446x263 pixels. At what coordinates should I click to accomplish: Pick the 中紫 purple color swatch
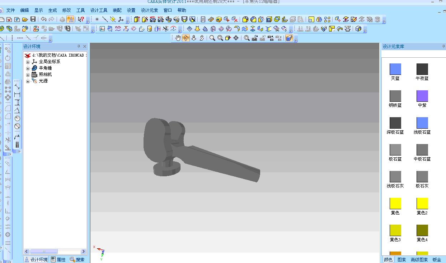click(x=422, y=96)
